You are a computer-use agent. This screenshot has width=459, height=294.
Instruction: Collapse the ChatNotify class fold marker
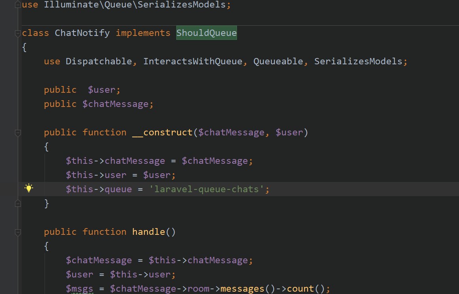point(18,34)
